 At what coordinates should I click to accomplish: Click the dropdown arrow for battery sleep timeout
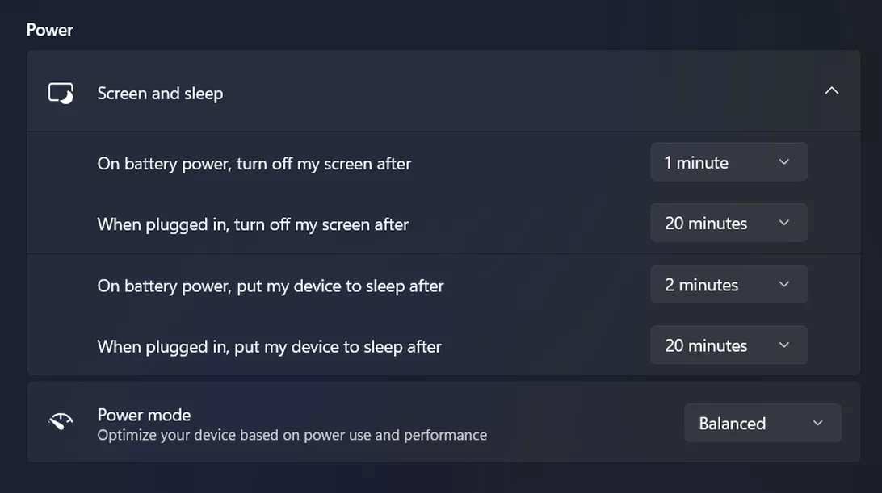pos(783,283)
